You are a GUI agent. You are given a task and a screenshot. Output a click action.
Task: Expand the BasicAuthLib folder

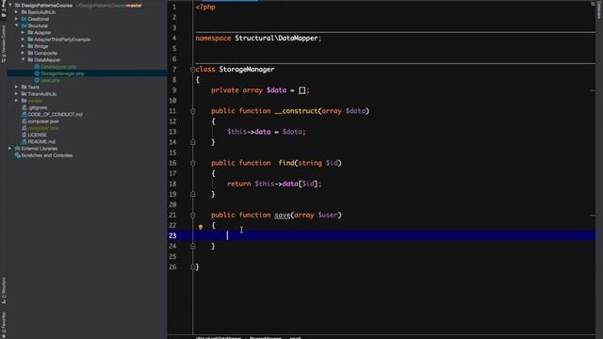[x=17, y=12]
